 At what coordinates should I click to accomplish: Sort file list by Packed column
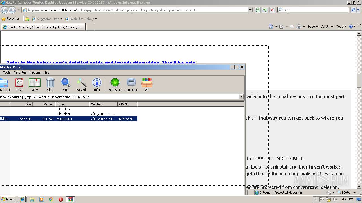click(44, 104)
